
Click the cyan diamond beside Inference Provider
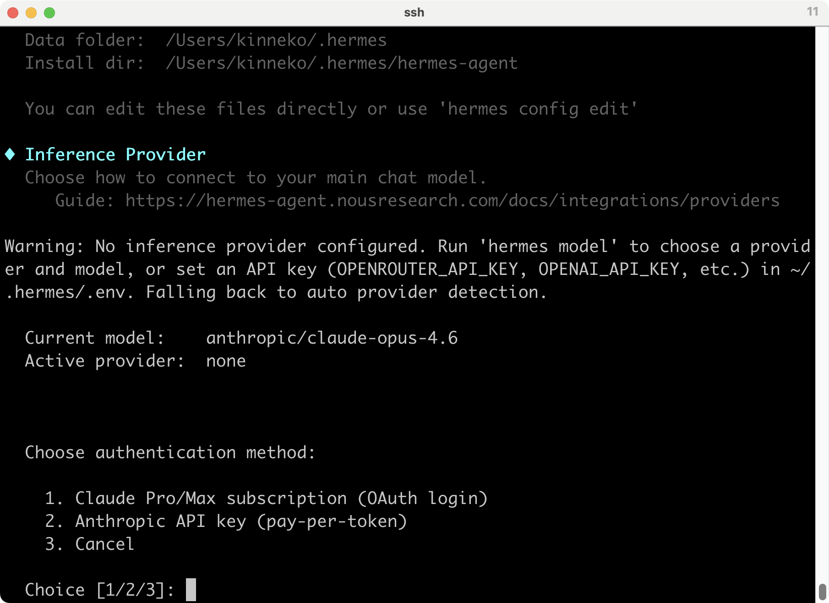(10, 154)
